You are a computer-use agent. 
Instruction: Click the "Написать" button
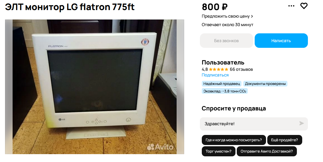pyautogui.click(x=281, y=41)
